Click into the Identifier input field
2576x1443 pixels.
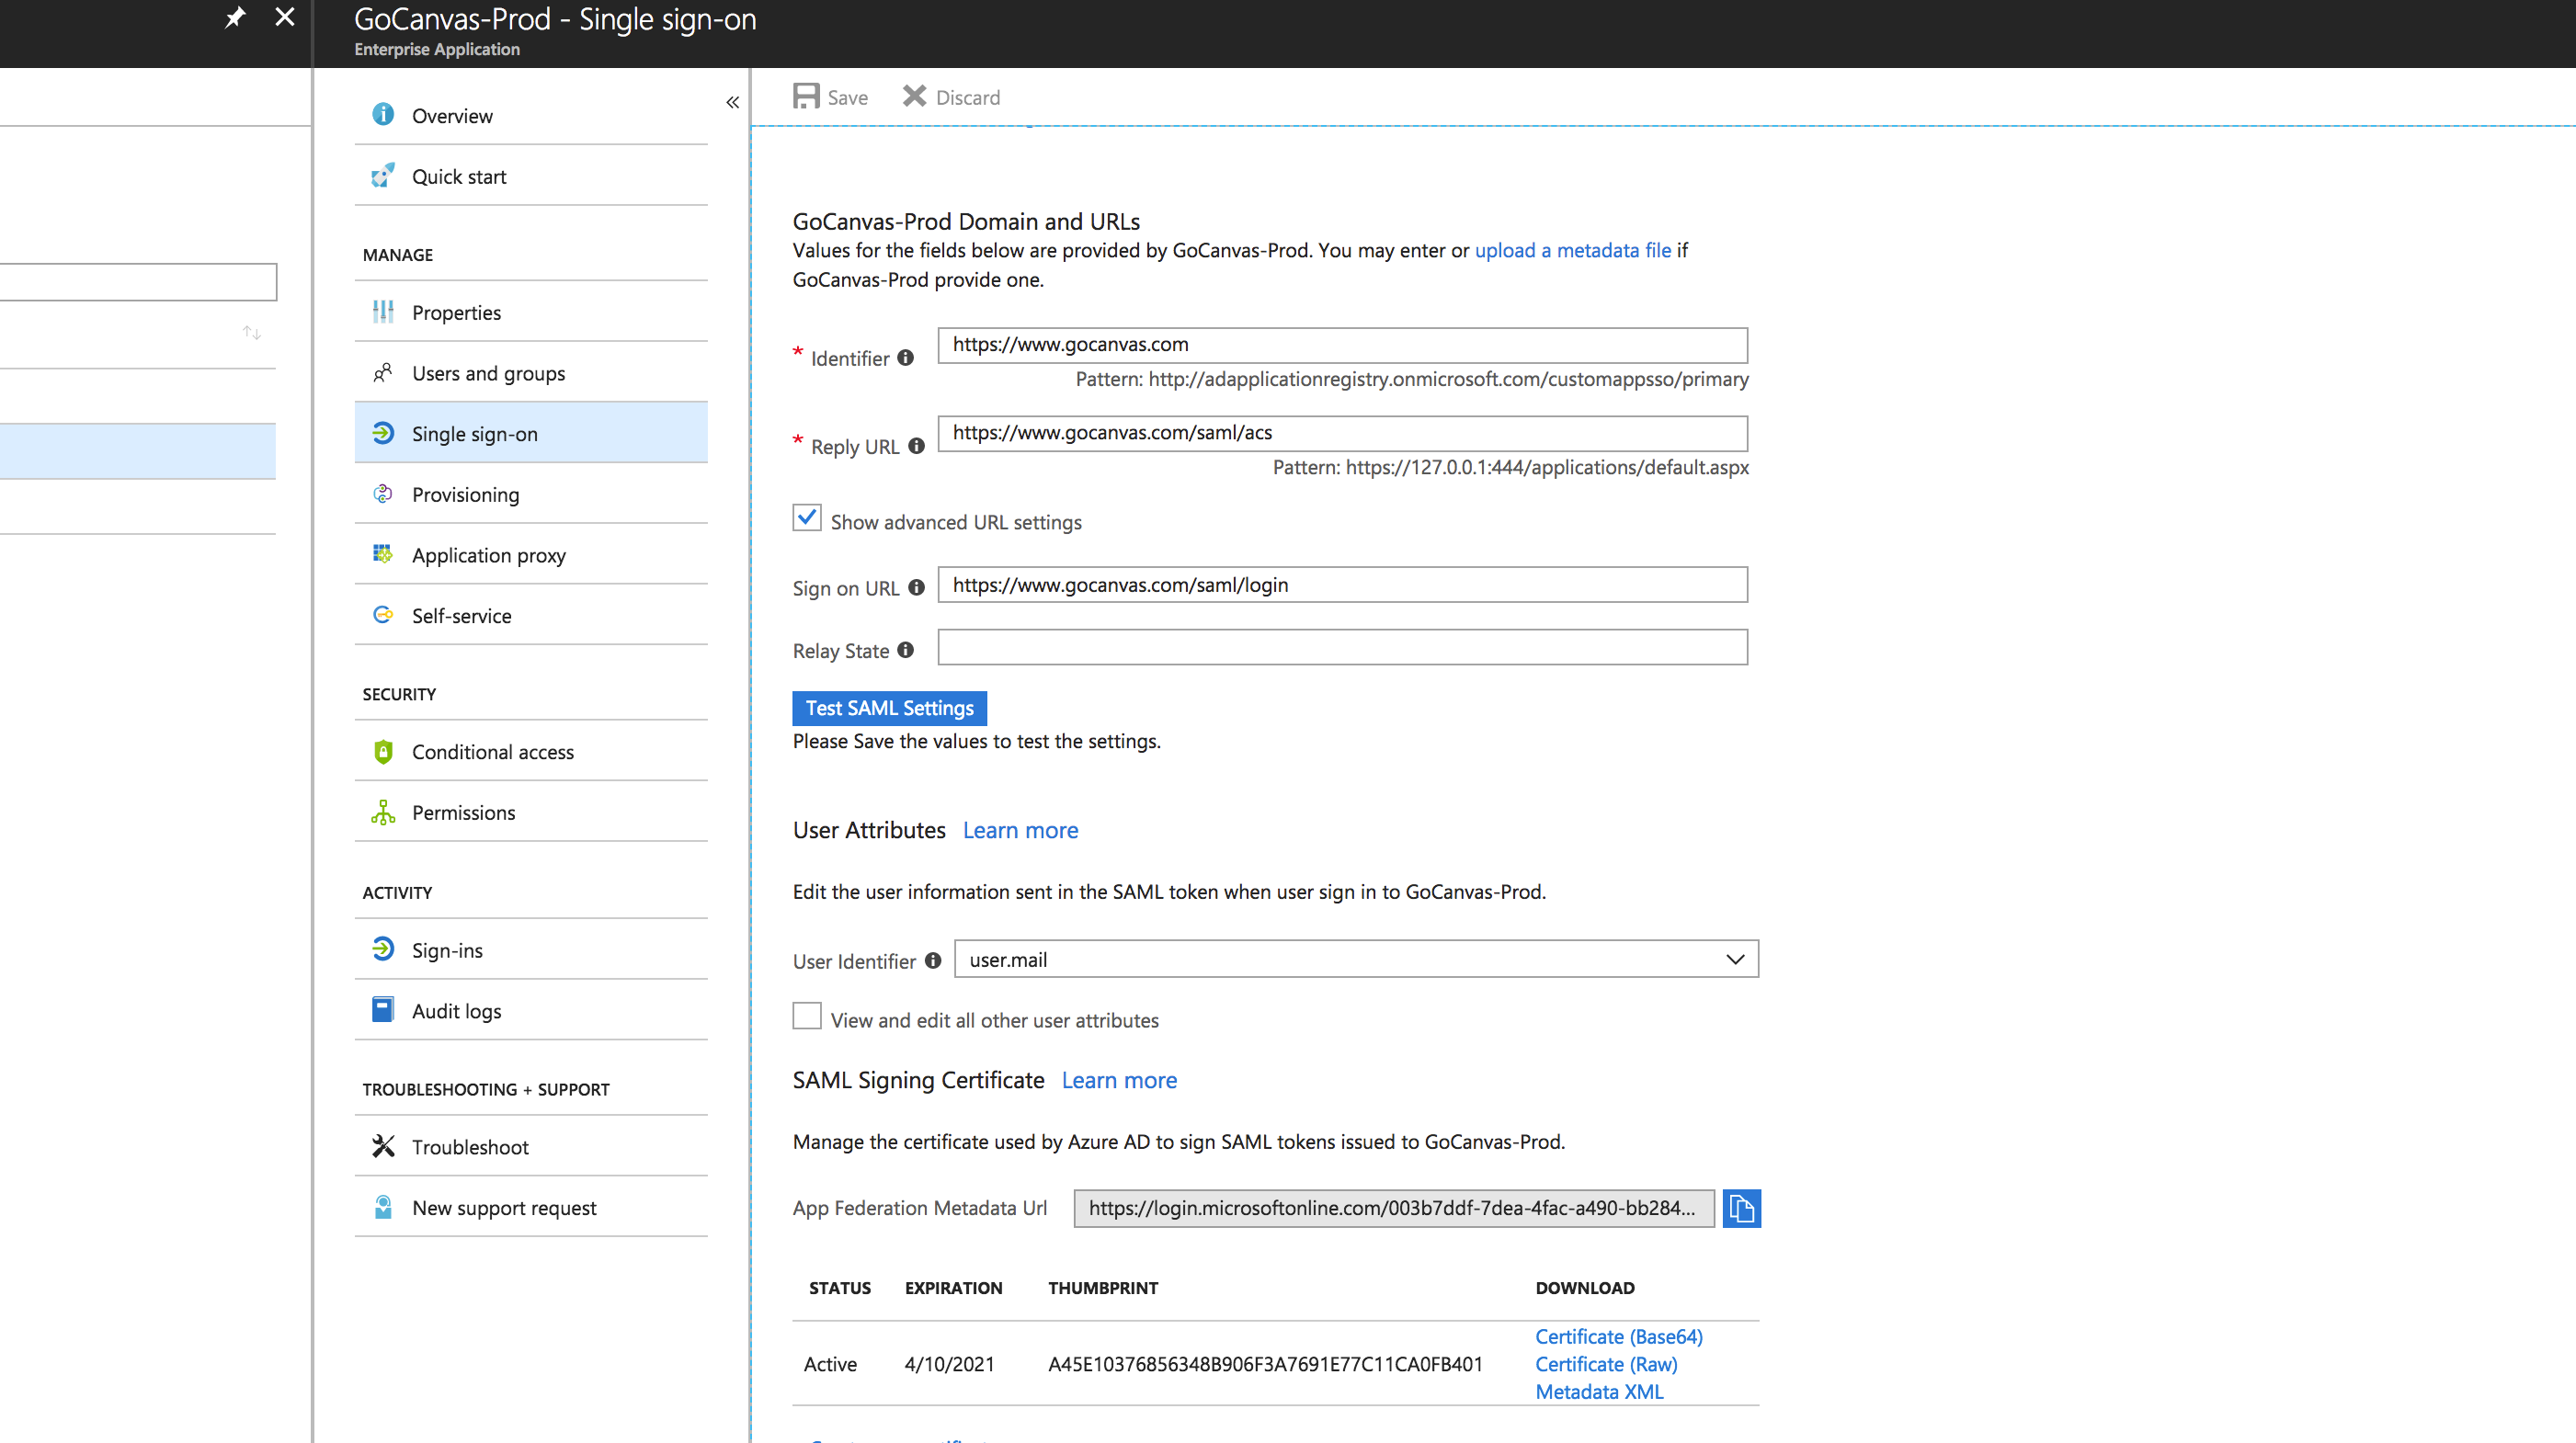tap(1342, 345)
